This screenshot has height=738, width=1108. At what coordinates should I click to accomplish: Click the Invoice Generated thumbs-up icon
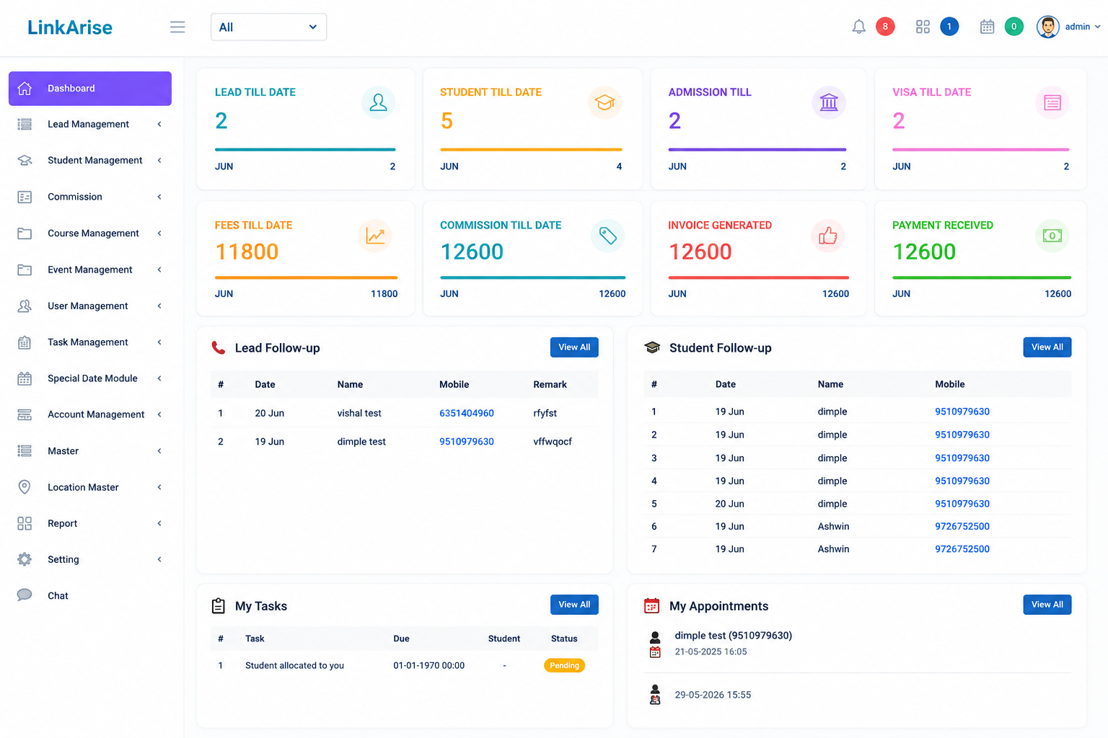click(x=828, y=236)
